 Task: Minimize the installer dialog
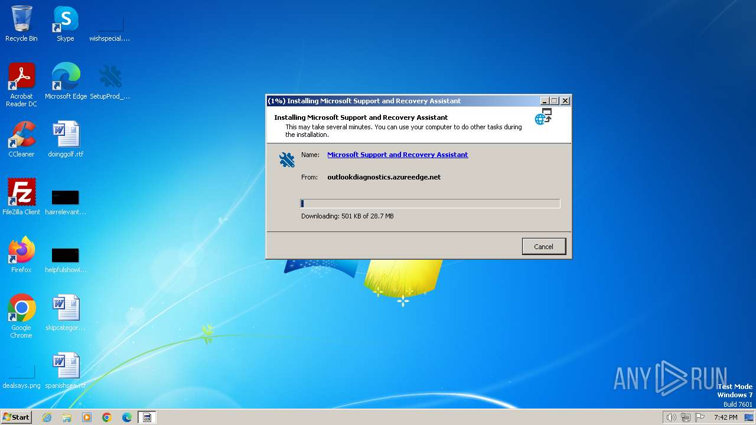[545, 101]
